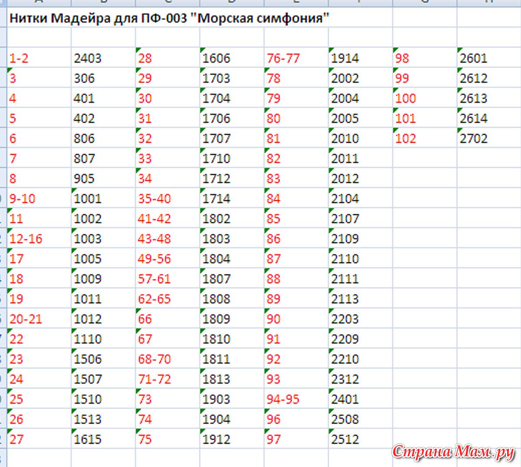
Task: Click red cell labeled 68-70
Action: pyautogui.click(x=168, y=359)
